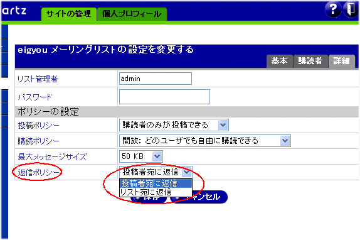This screenshot has height=240, width=360.
Task: Open the 購読ポリシー dropdown
Action: tap(205, 141)
